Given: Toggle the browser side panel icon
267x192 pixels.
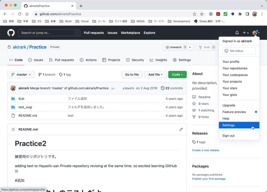Looking at the screenshot, I should [x=247, y=14].
